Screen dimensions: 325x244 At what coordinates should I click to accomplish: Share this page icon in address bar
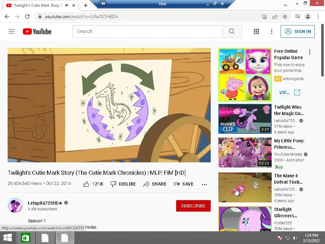(x=275, y=17)
